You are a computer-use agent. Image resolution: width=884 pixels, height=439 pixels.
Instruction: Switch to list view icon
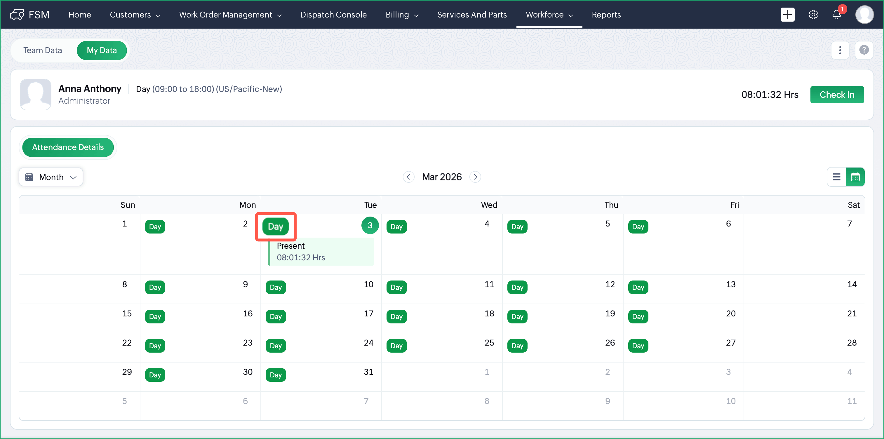(836, 177)
